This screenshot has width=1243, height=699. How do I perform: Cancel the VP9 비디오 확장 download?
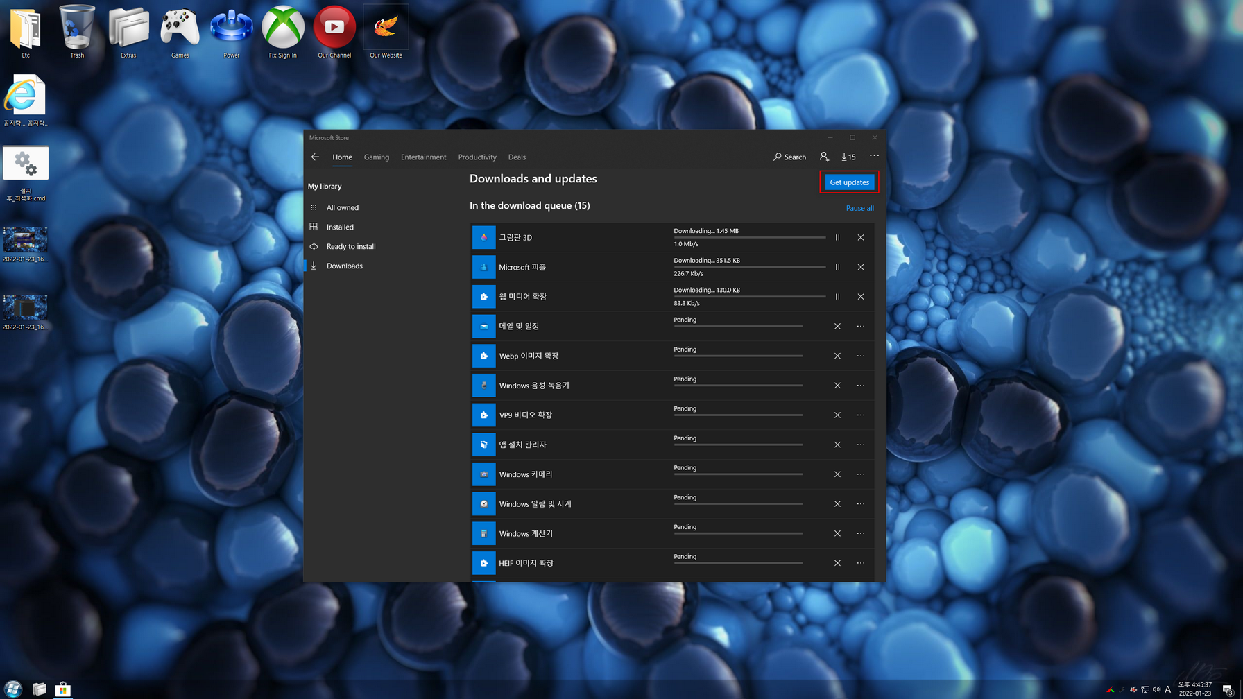(837, 415)
